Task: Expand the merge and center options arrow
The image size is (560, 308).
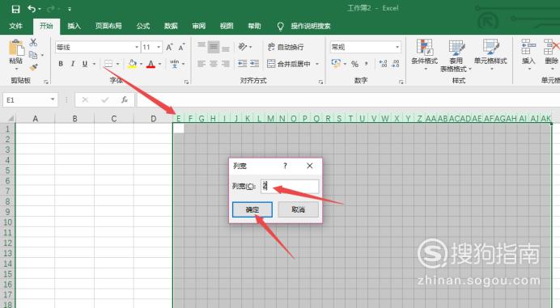Action: pos(317,64)
